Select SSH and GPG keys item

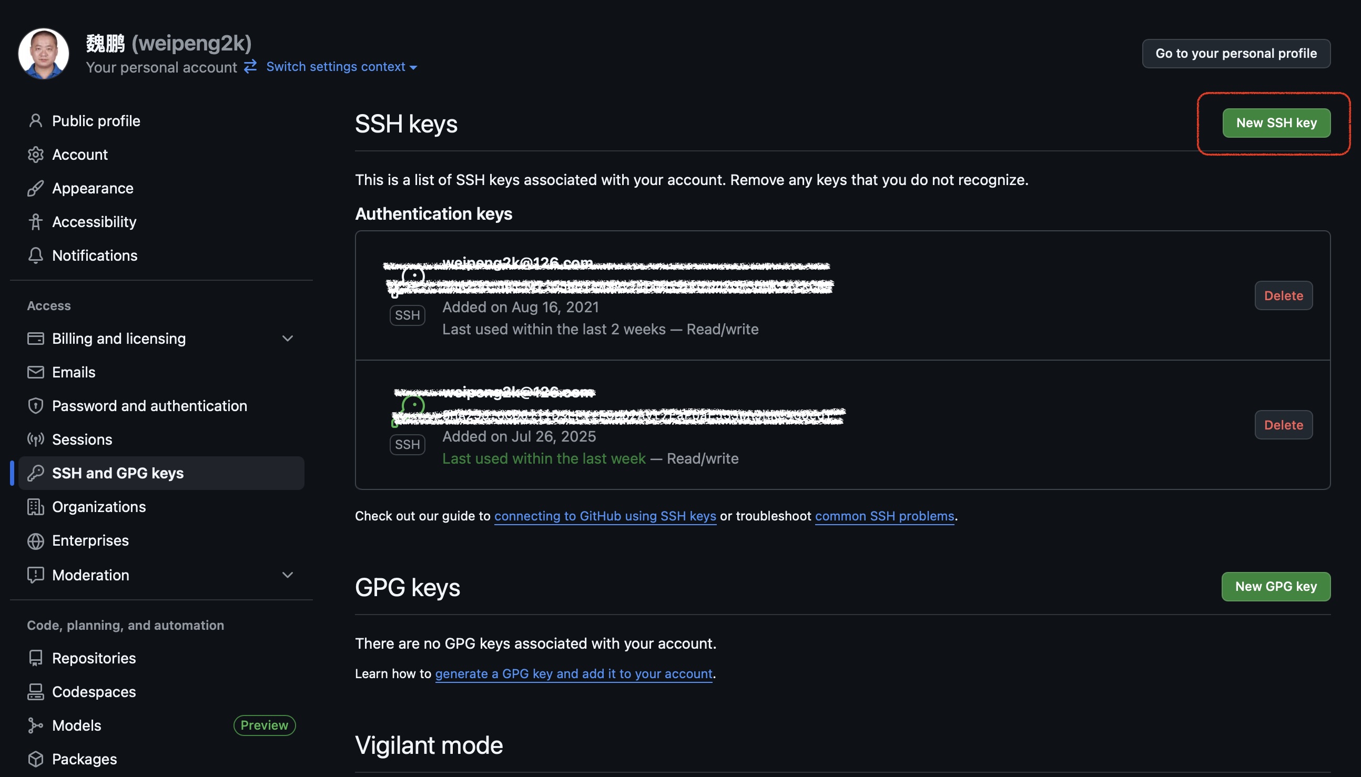pos(161,473)
